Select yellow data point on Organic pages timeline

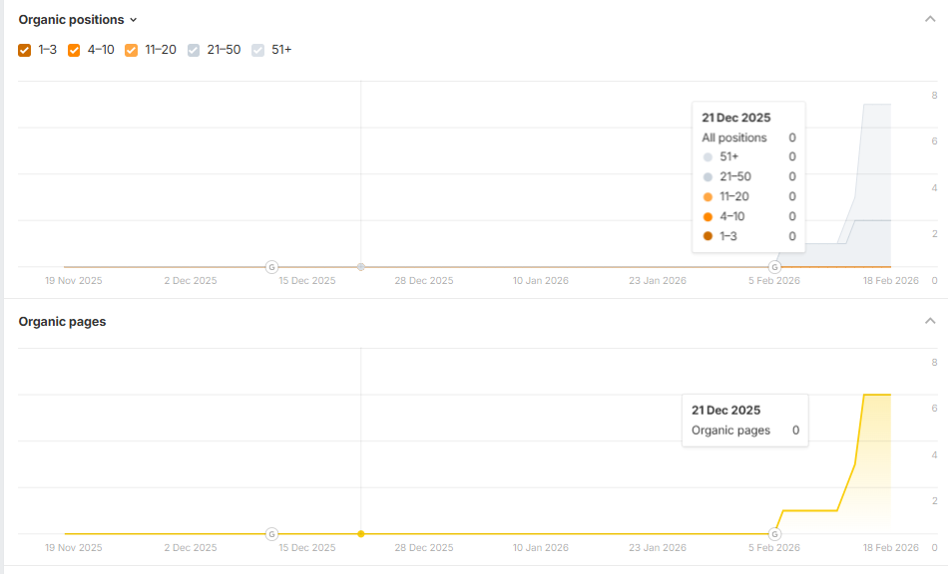tap(361, 534)
